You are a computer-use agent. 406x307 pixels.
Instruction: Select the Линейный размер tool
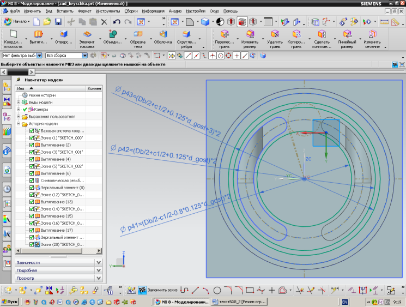347,39
